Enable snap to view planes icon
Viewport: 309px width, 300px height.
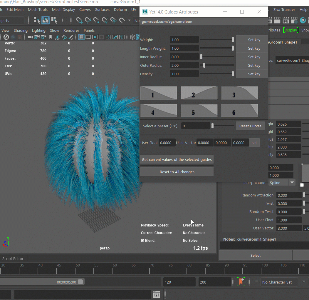tap(113, 20)
